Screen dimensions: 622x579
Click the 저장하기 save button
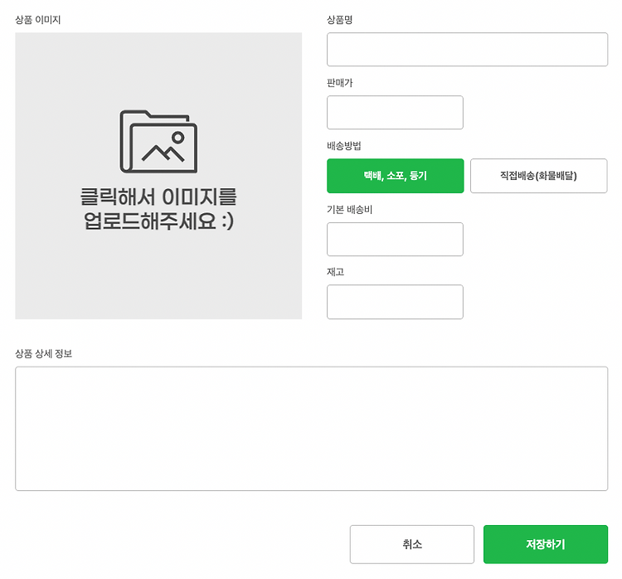pyautogui.click(x=546, y=544)
